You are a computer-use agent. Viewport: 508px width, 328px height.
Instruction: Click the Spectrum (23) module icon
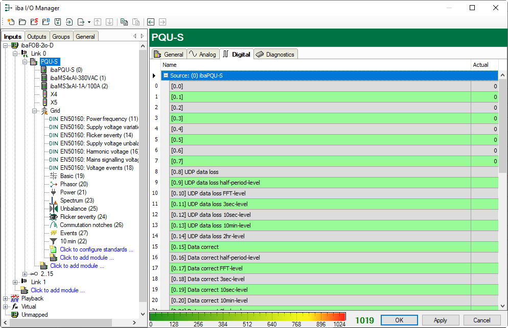pyautogui.click(x=54, y=200)
